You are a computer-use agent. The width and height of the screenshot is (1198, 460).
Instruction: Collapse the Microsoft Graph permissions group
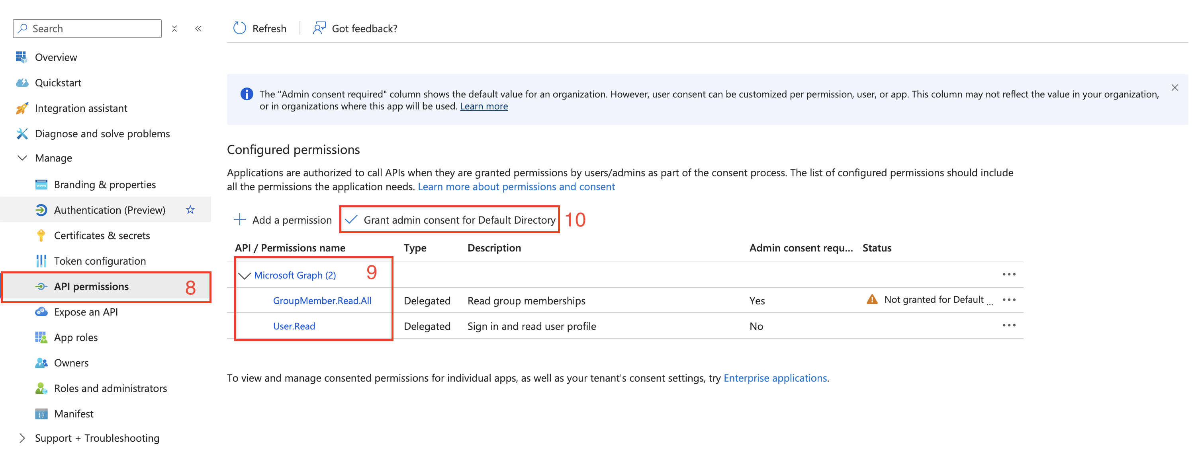(244, 275)
